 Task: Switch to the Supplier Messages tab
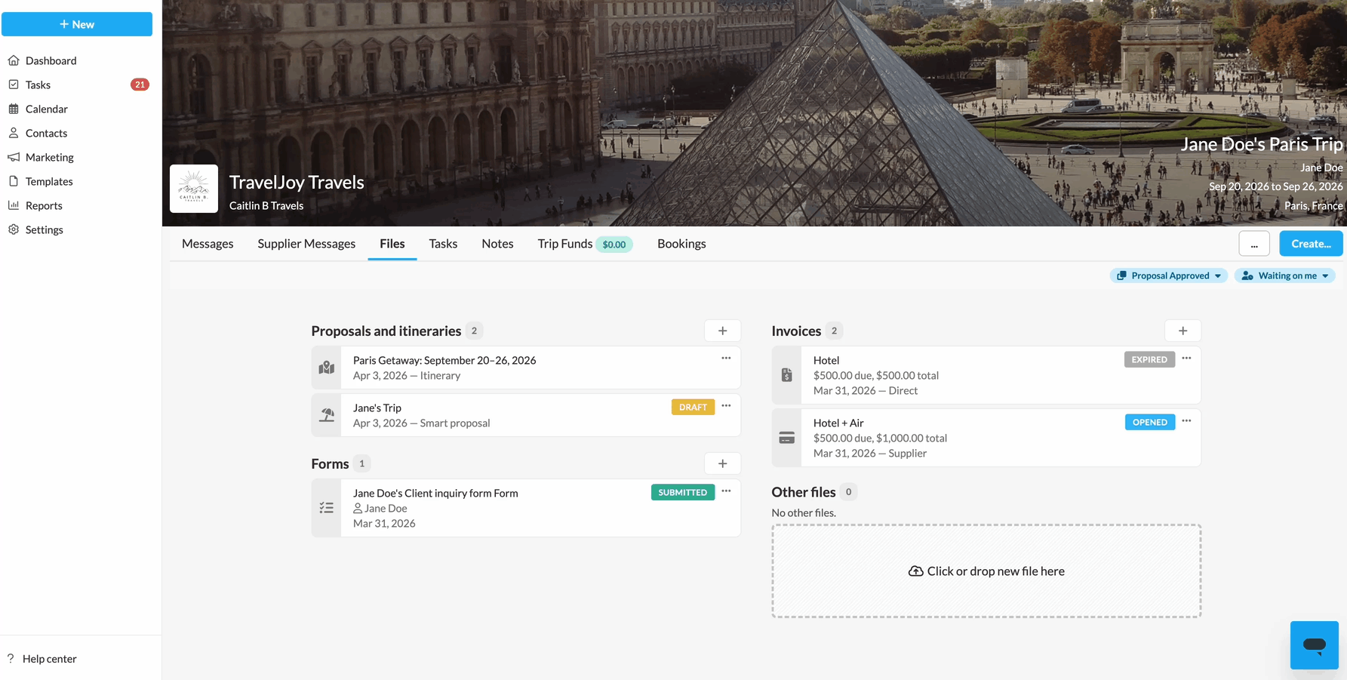point(306,244)
